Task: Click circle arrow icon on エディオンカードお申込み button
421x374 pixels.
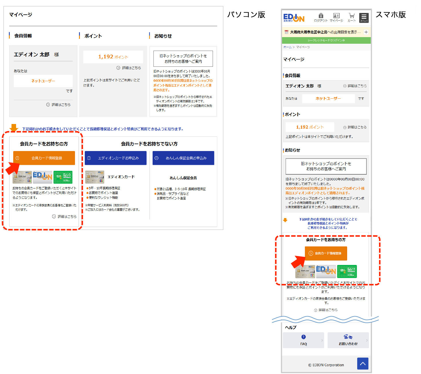Action: [89, 158]
